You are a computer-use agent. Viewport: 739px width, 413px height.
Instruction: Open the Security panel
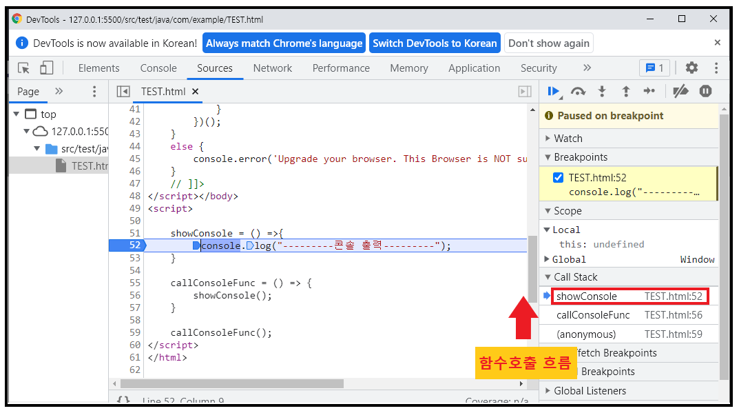point(539,68)
